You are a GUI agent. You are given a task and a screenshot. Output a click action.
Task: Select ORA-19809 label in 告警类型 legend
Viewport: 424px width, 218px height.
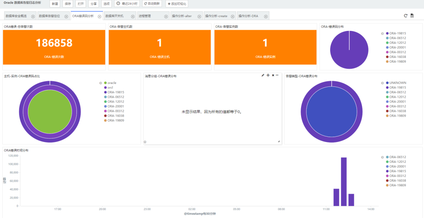pos(398,116)
